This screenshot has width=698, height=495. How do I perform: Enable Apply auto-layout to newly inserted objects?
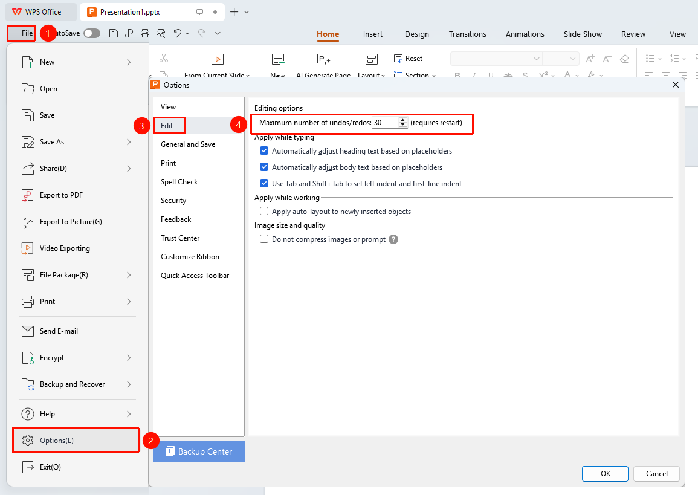click(x=264, y=211)
